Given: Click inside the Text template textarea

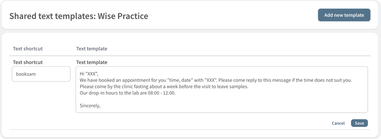Looking at the screenshot, I should coord(222,89).
